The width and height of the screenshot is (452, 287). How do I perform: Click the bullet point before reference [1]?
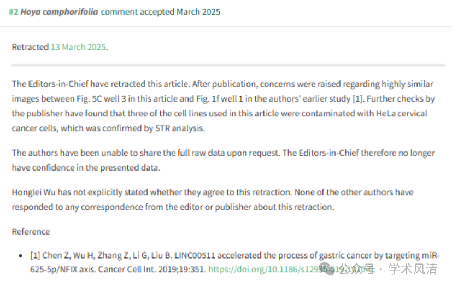20,255
